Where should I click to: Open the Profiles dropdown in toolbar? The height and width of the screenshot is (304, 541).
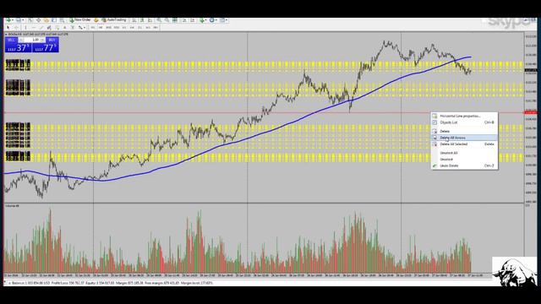(19, 20)
